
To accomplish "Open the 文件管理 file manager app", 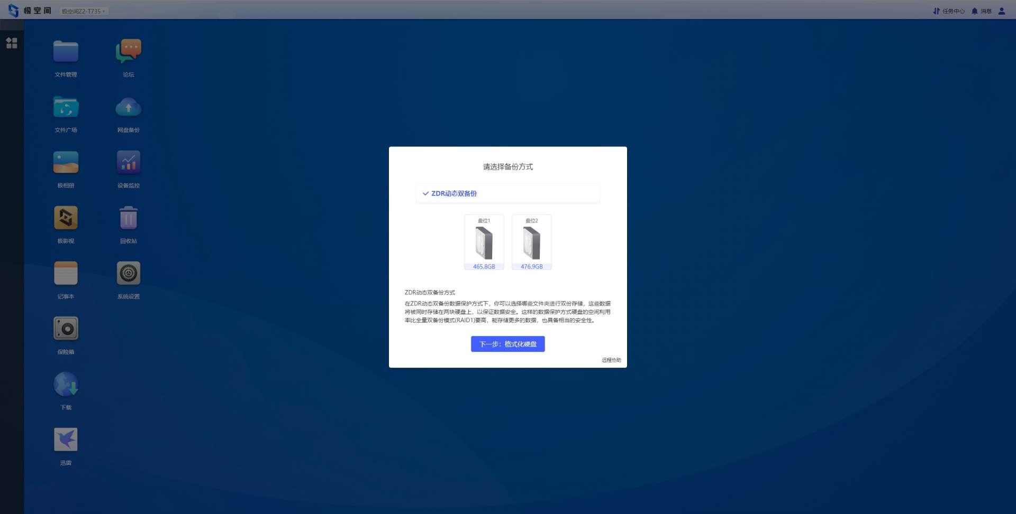I will click(66, 52).
